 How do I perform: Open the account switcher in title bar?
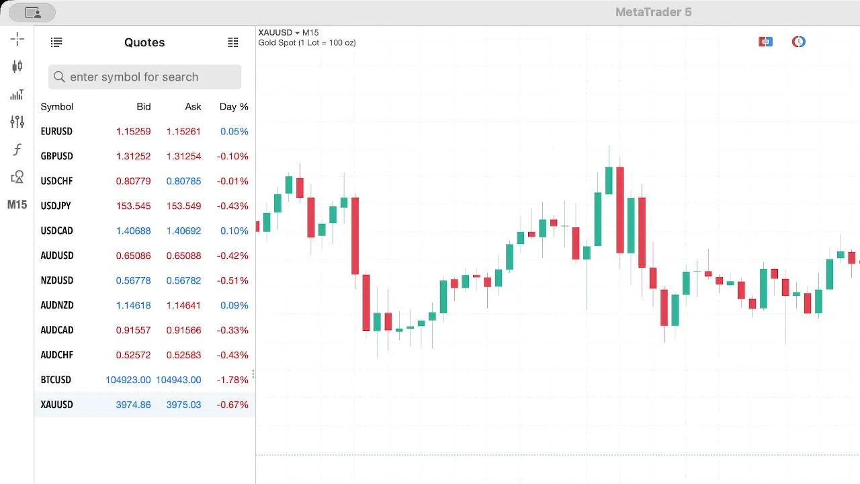[x=32, y=12]
